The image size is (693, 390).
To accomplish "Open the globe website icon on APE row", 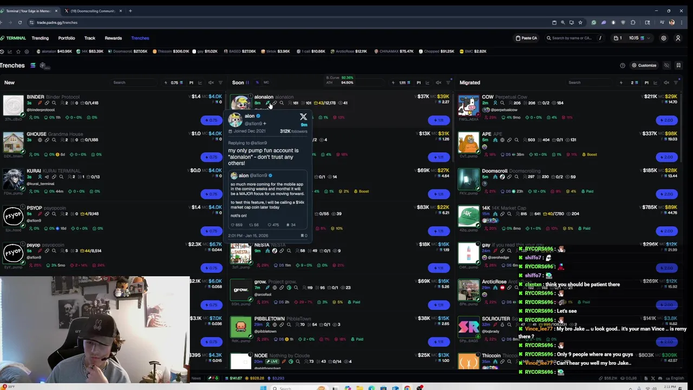I will coord(502,140).
